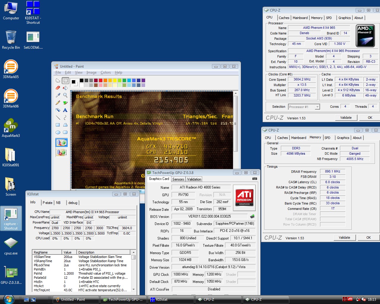380x304 pixels.
Task: Enable Paint's transparent selection option (lower box)
Action: click(61, 152)
